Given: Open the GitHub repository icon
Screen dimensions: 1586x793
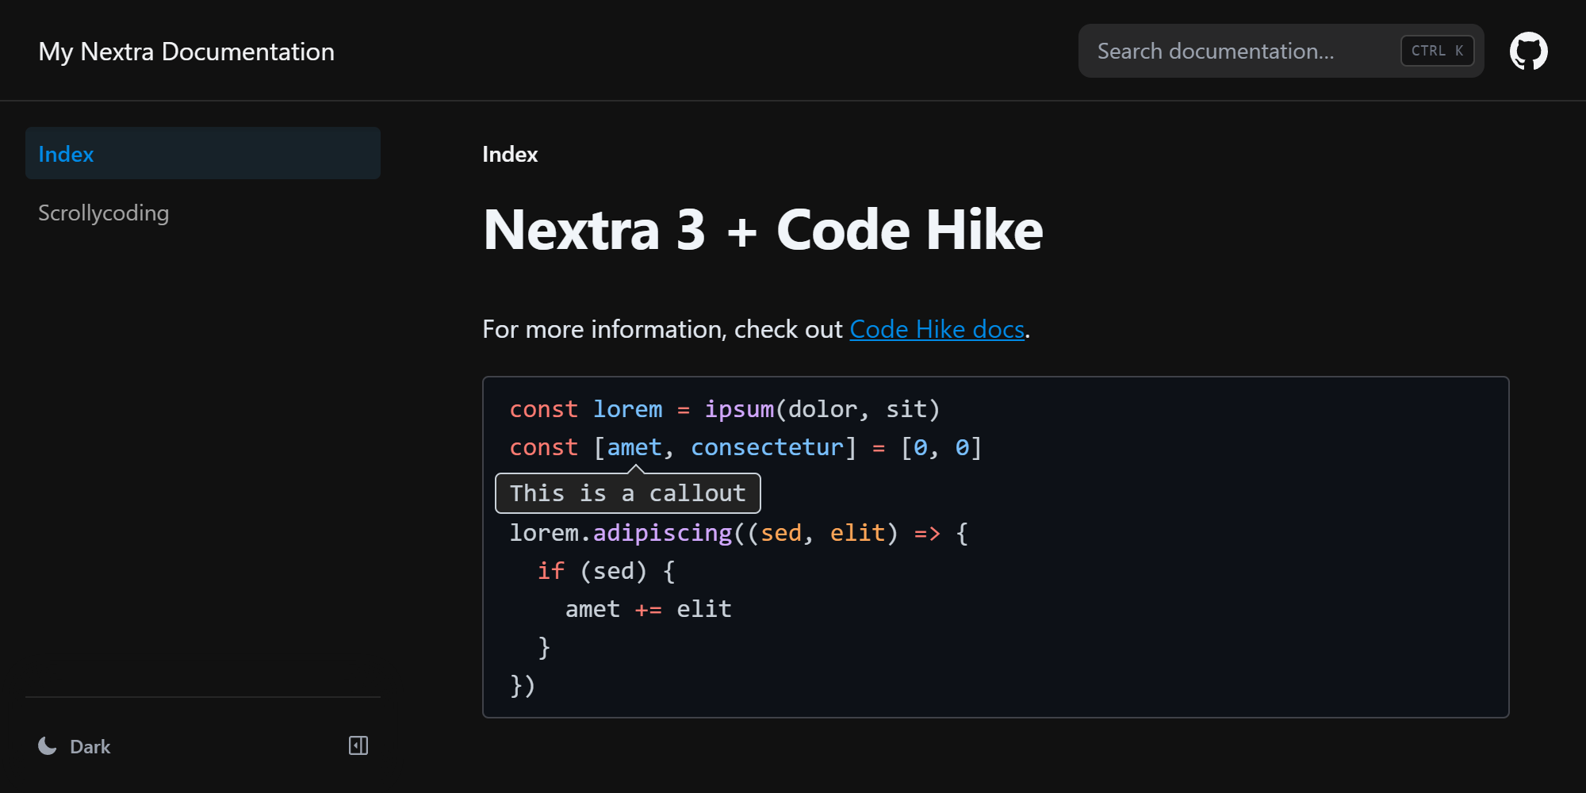Looking at the screenshot, I should (x=1528, y=52).
